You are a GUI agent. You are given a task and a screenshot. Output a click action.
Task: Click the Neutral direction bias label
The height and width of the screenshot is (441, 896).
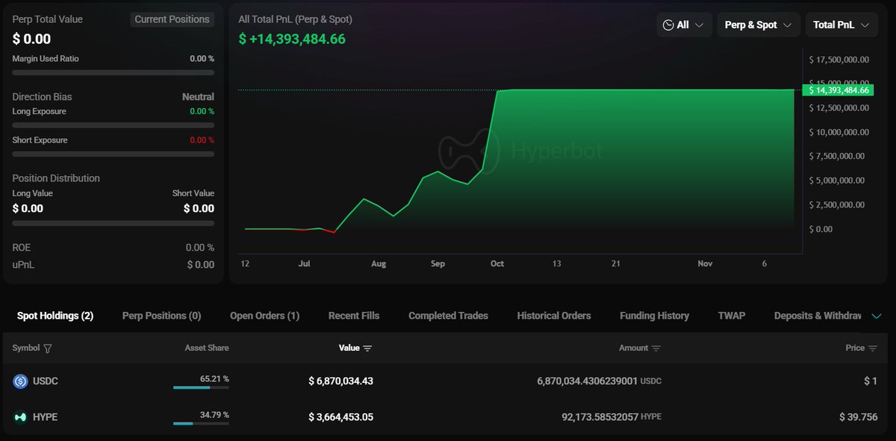click(198, 97)
